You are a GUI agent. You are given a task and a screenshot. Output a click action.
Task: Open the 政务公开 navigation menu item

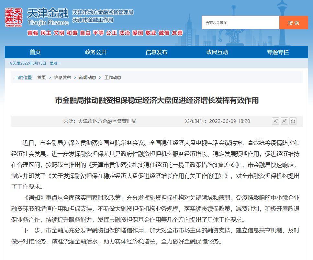coord(96,52)
